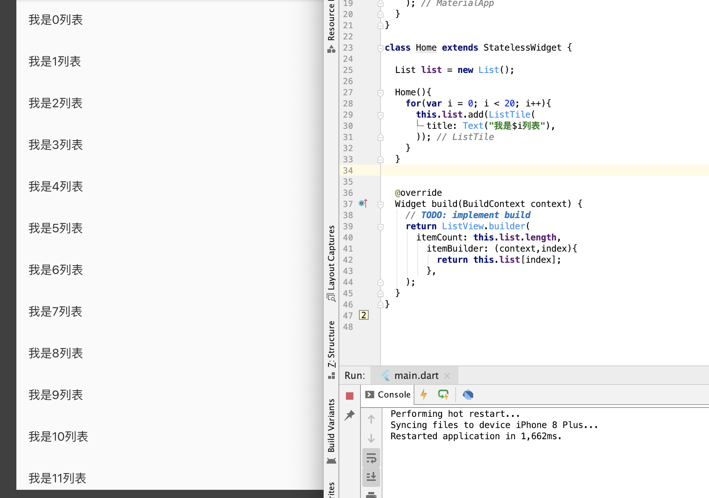Toggle soft-wrap in the console

371,458
